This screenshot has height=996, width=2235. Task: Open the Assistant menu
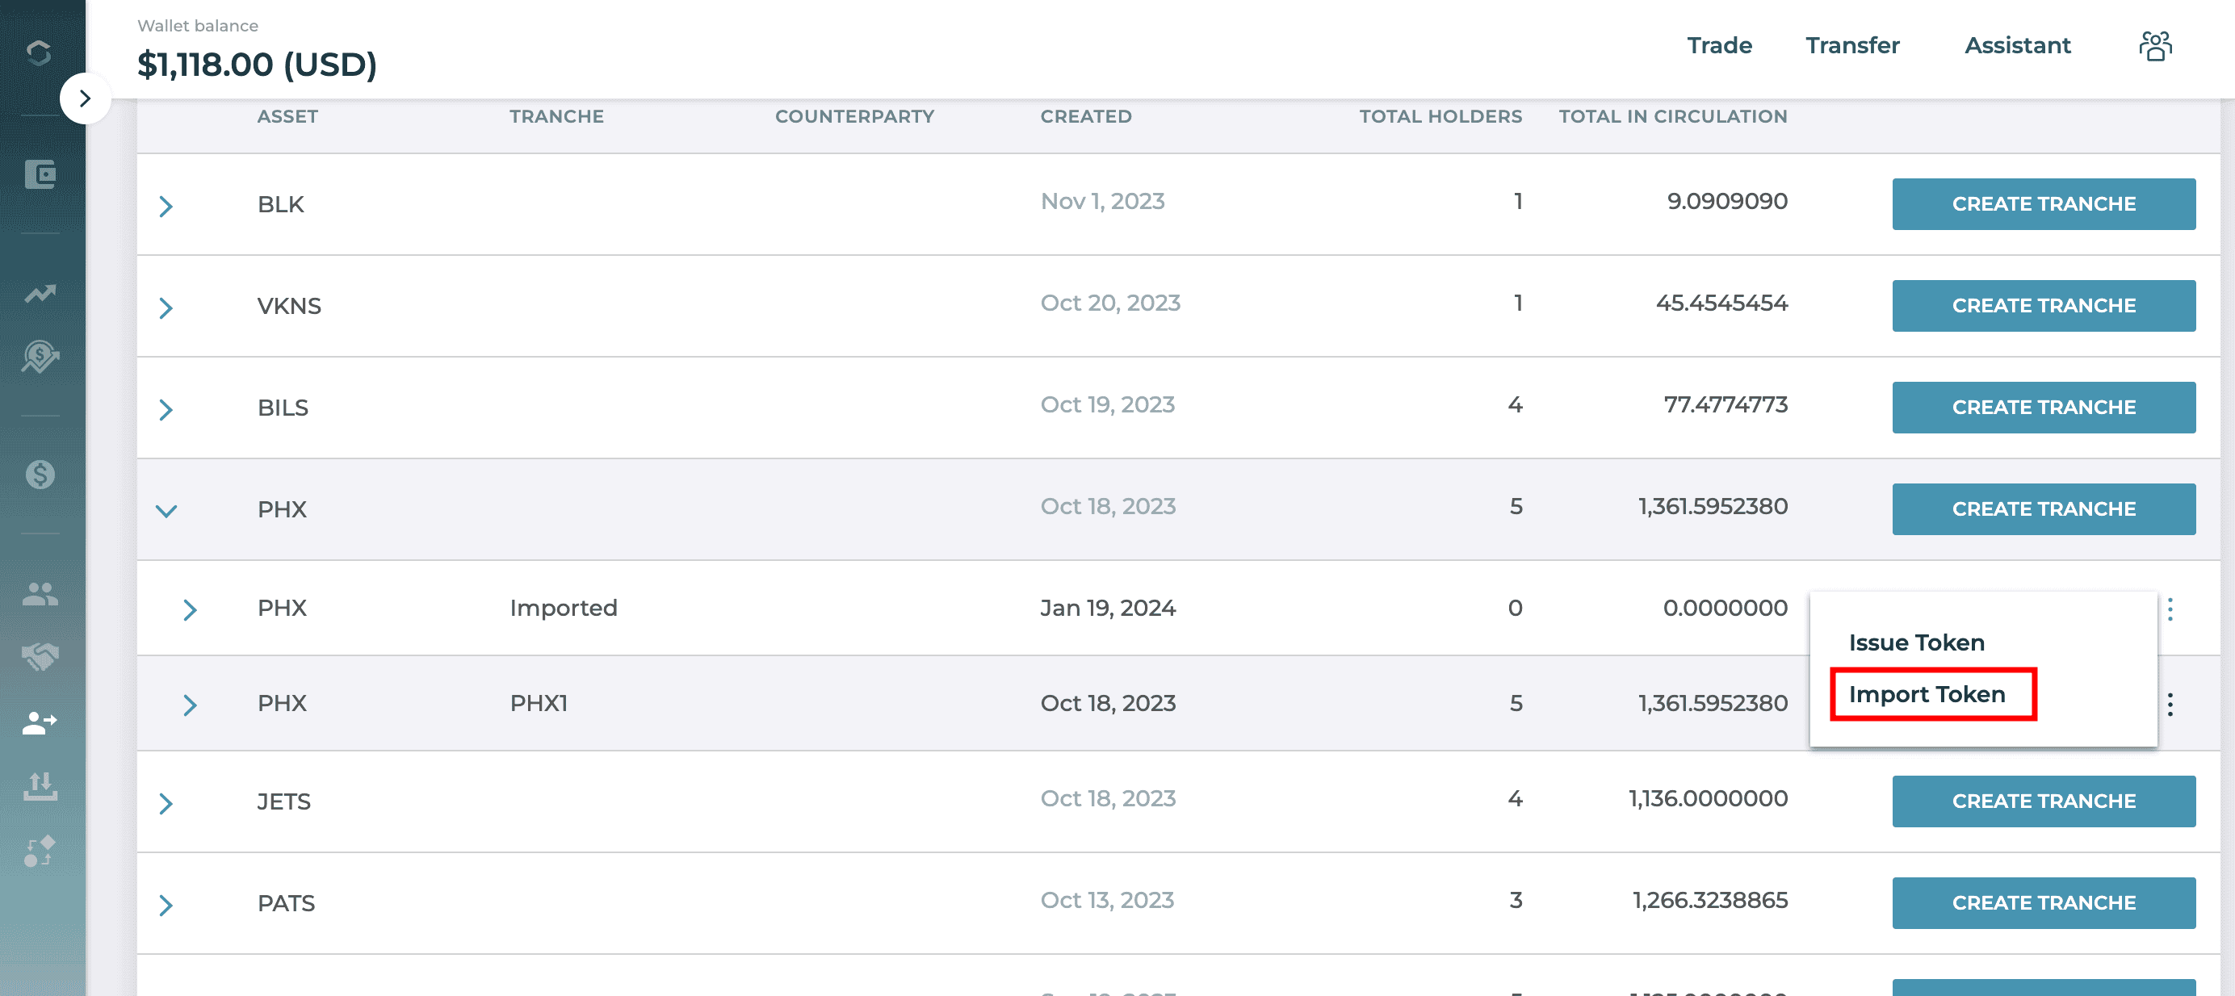point(2017,45)
